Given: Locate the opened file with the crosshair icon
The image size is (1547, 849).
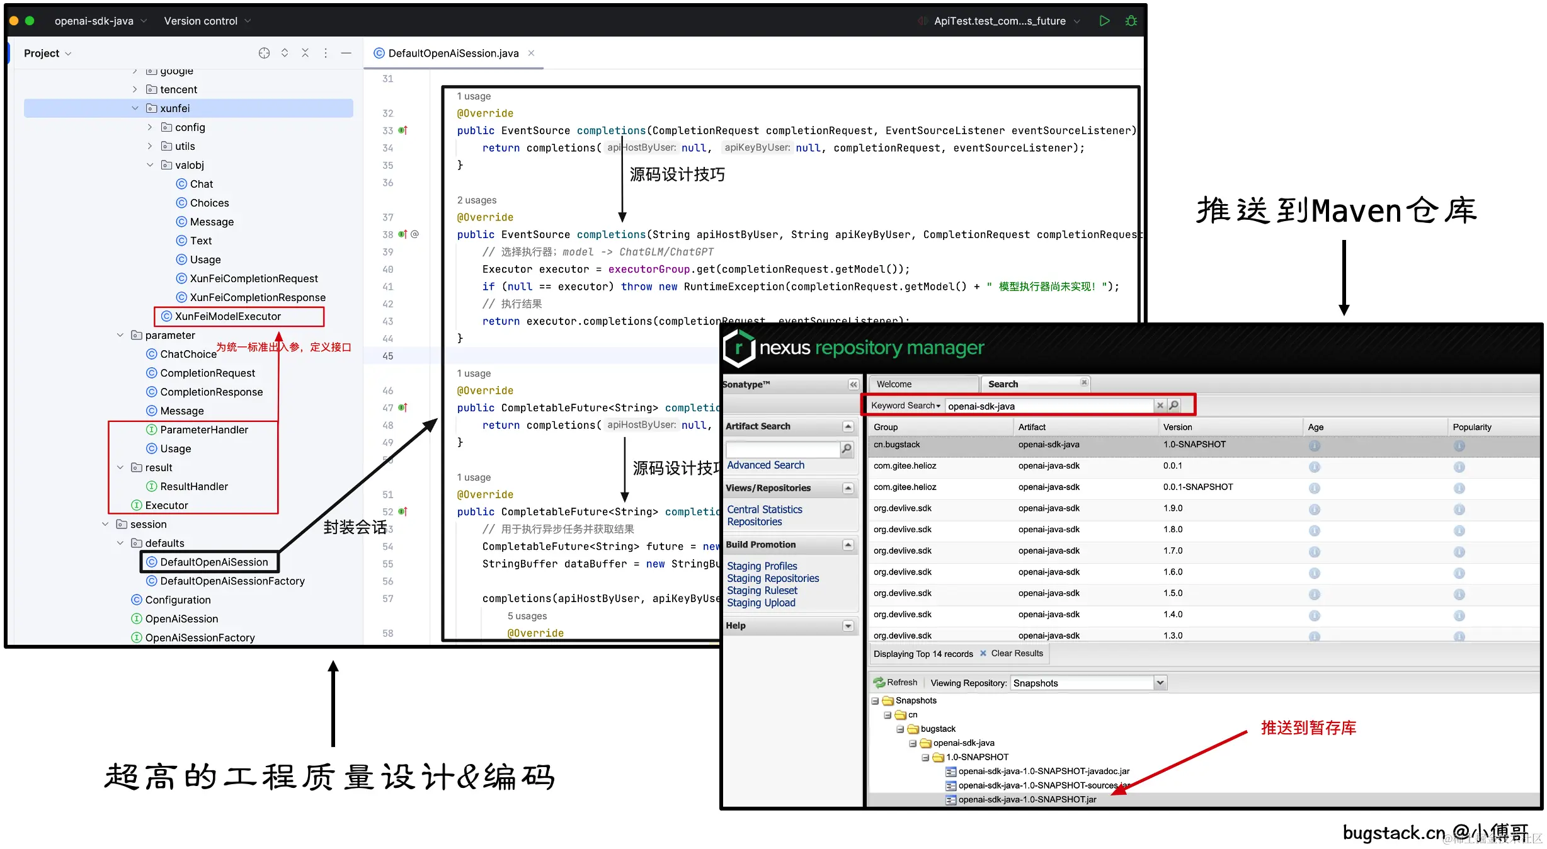Looking at the screenshot, I should (x=264, y=53).
